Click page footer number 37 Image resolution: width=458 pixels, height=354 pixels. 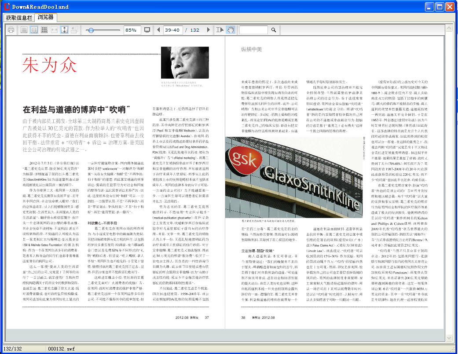pyautogui.click(x=207, y=318)
